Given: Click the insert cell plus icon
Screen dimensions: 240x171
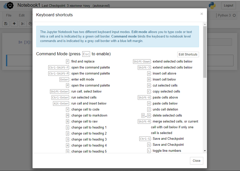Looking at the screenshot, I should [x=14, y=23].
